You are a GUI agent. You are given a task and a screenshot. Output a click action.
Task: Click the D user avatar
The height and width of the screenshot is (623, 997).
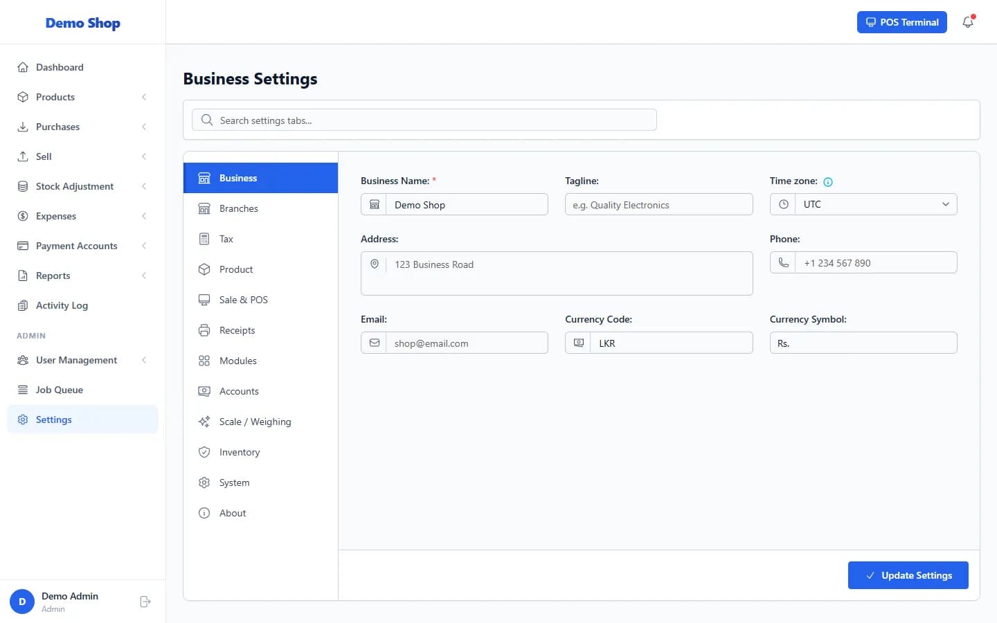pyautogui.click(x=22, y=602)
